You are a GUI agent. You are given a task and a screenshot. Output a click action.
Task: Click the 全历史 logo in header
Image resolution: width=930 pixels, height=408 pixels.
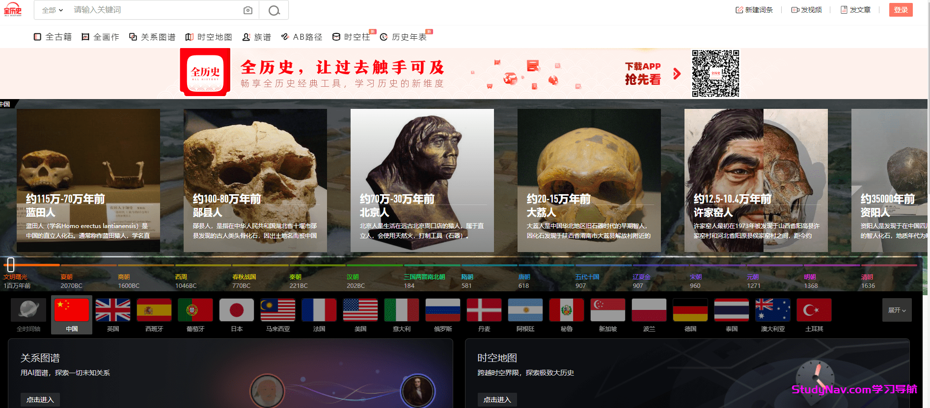[x=13, y=10]
